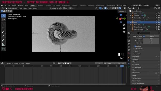Click the Blender logo icon
The width and height of the screenshot is (161, 91).
[x=2, y=5]
